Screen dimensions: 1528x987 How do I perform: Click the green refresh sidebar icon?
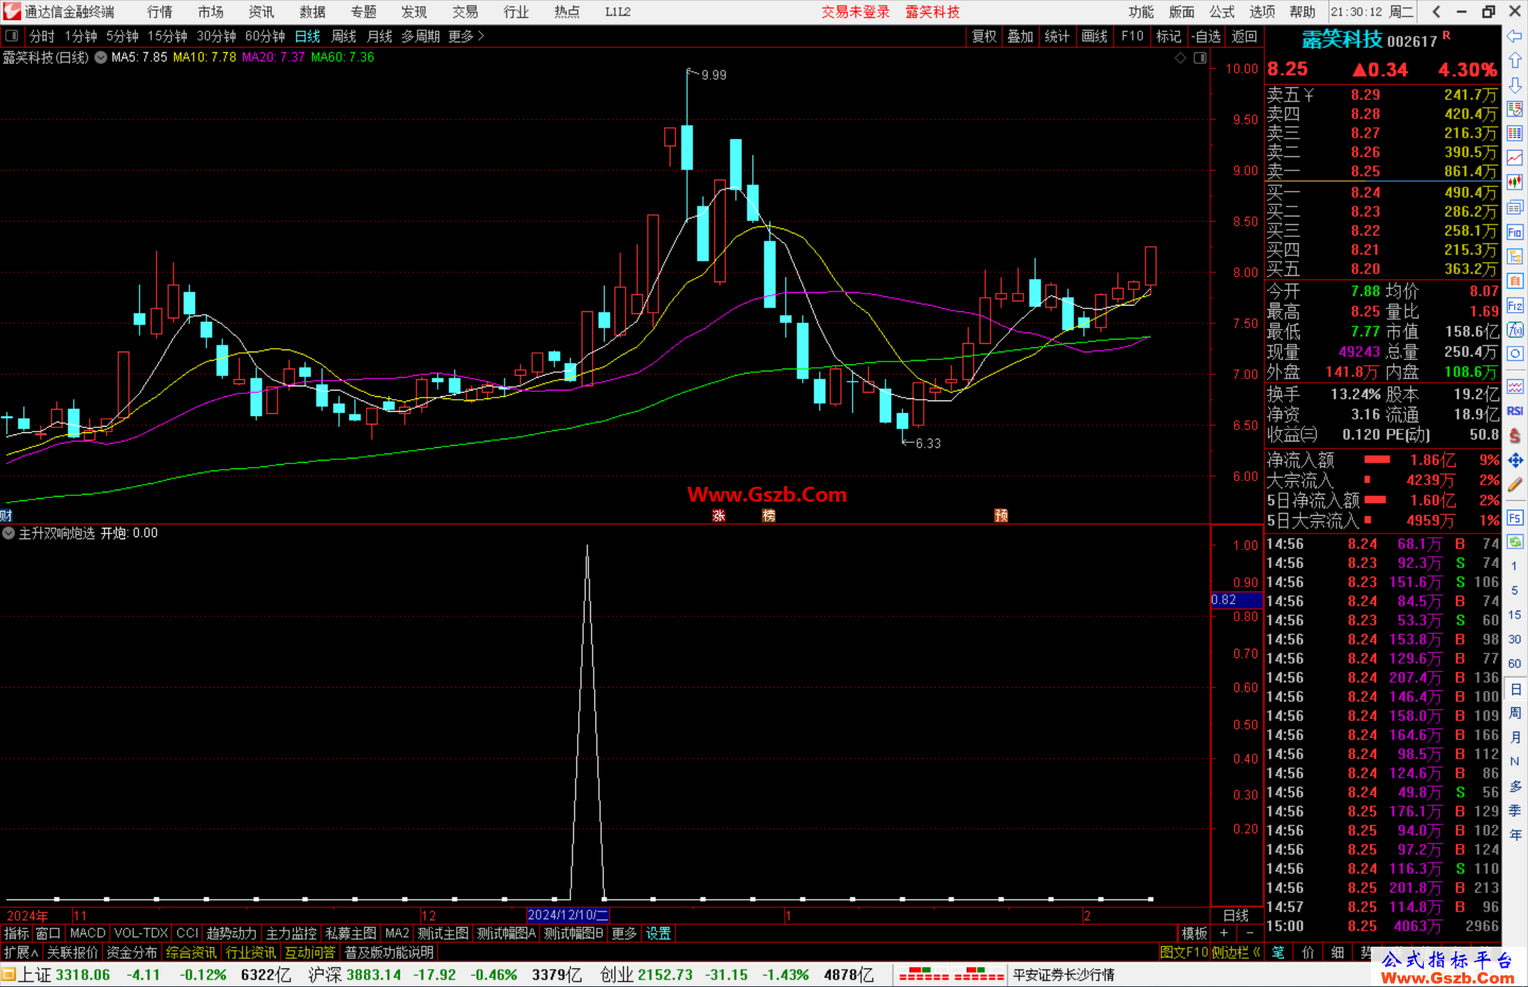point(1515,541)
